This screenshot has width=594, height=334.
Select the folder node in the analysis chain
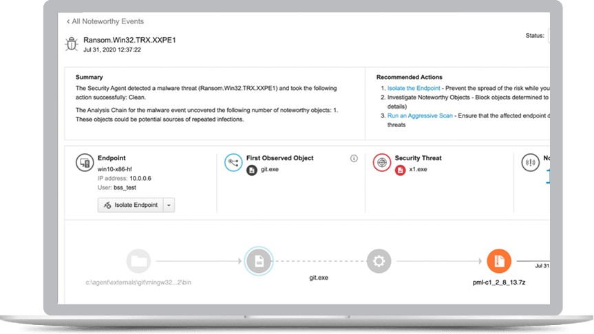[139, 261]
